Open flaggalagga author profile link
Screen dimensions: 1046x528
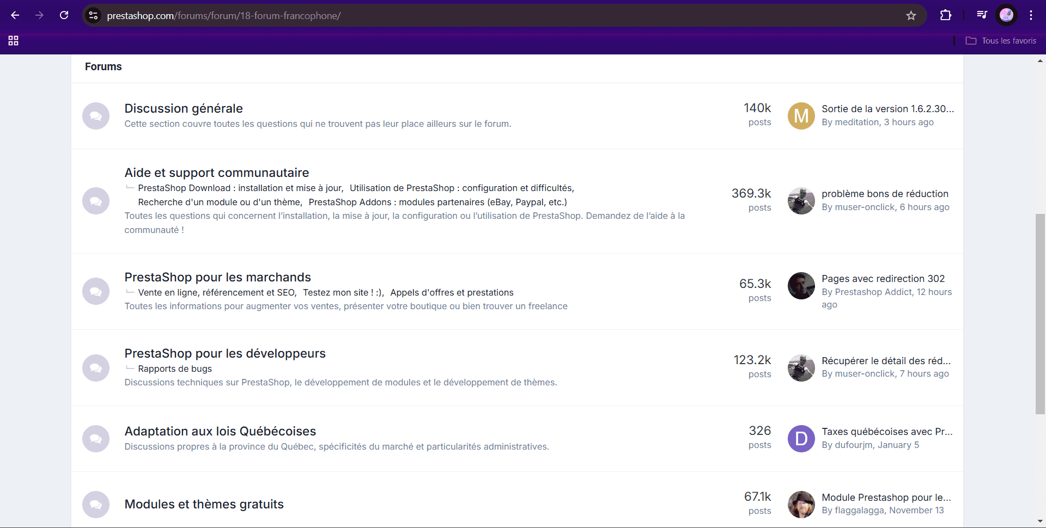coord(859,511)
